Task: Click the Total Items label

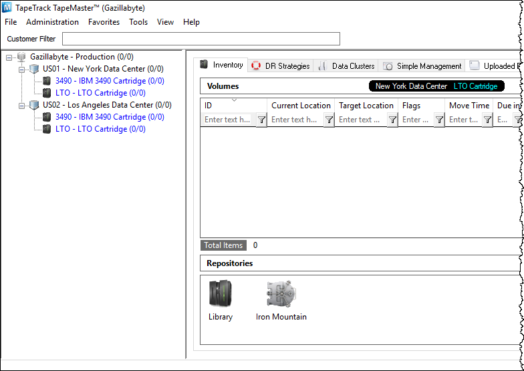Action: tap(223, 245)
